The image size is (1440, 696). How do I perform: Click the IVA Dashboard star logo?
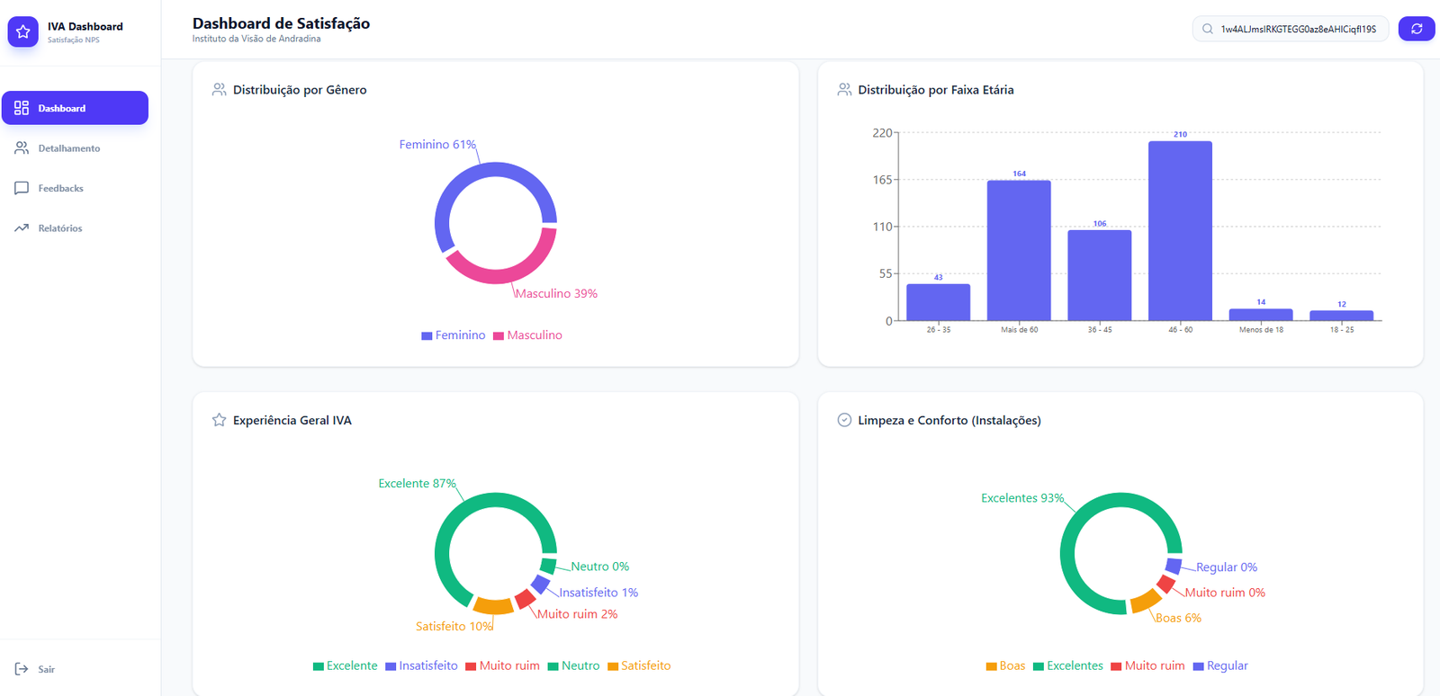click(23, 31)
